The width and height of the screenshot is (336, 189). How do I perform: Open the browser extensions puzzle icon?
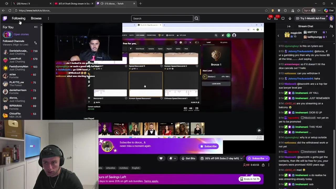point(285,10)
